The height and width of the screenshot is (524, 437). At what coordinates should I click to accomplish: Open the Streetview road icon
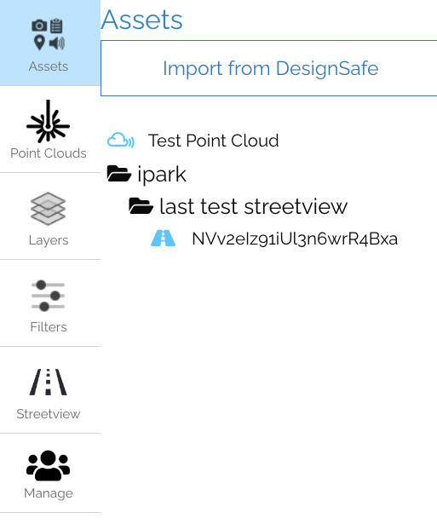click(48, 382)
